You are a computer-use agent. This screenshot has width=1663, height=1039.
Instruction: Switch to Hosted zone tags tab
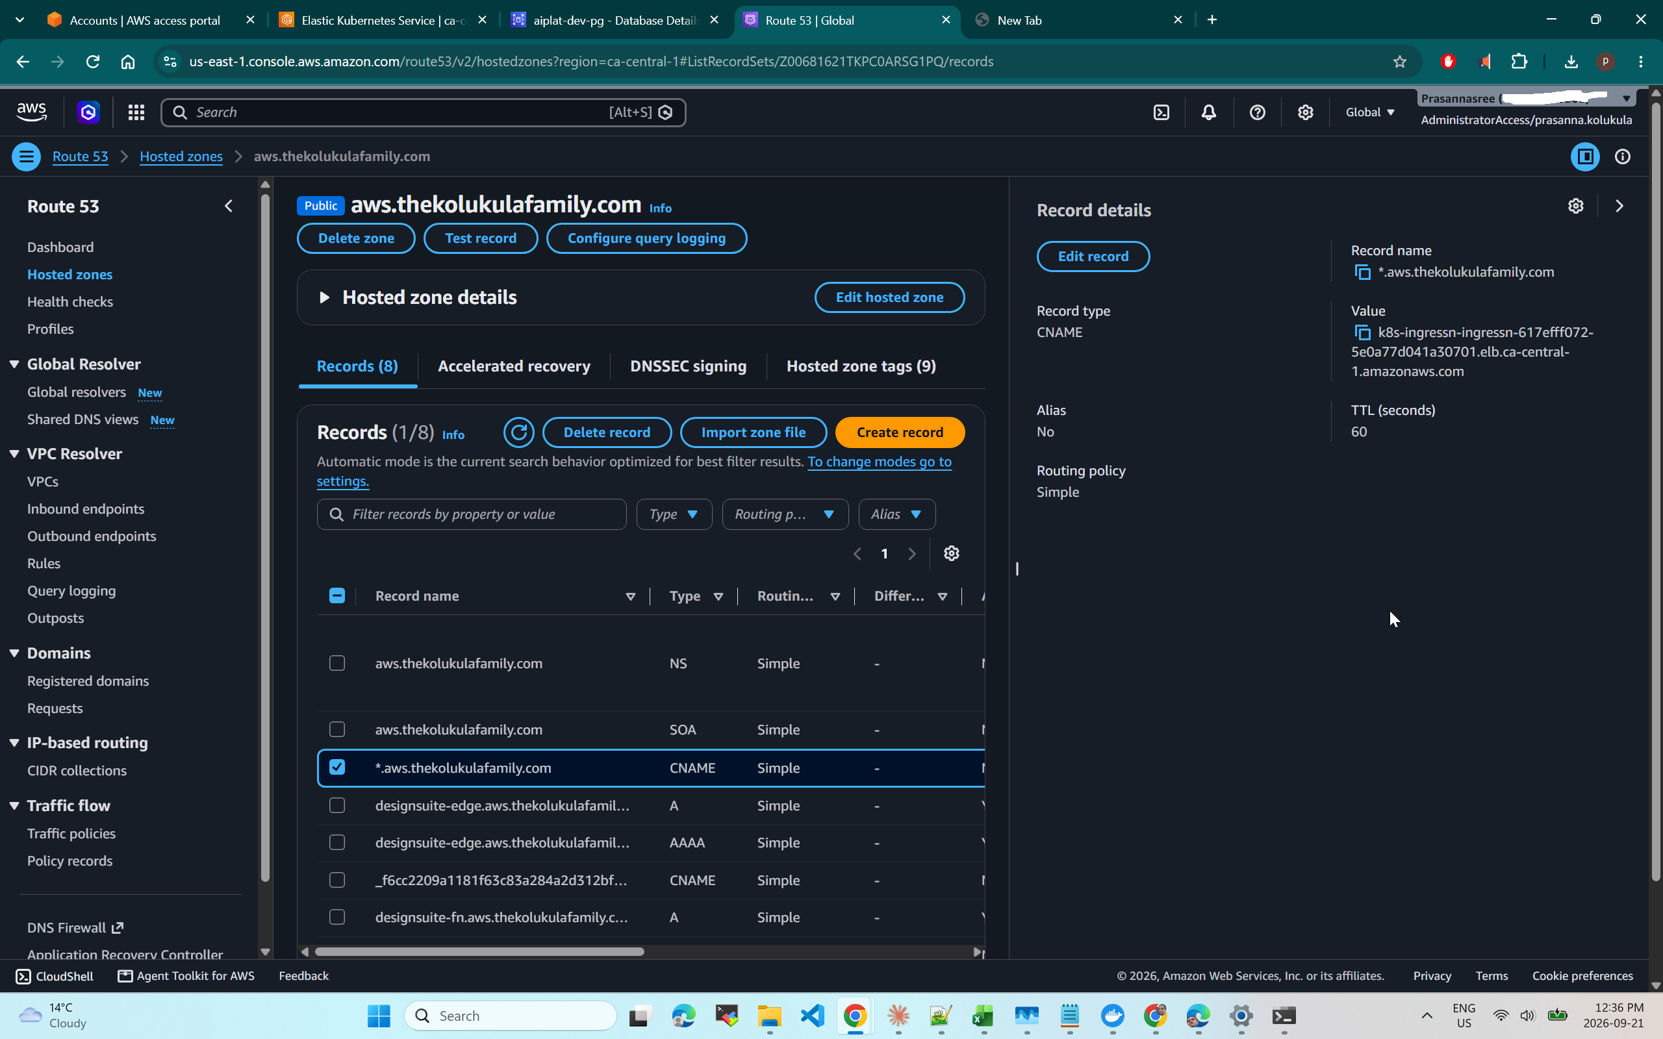point(861,366)
